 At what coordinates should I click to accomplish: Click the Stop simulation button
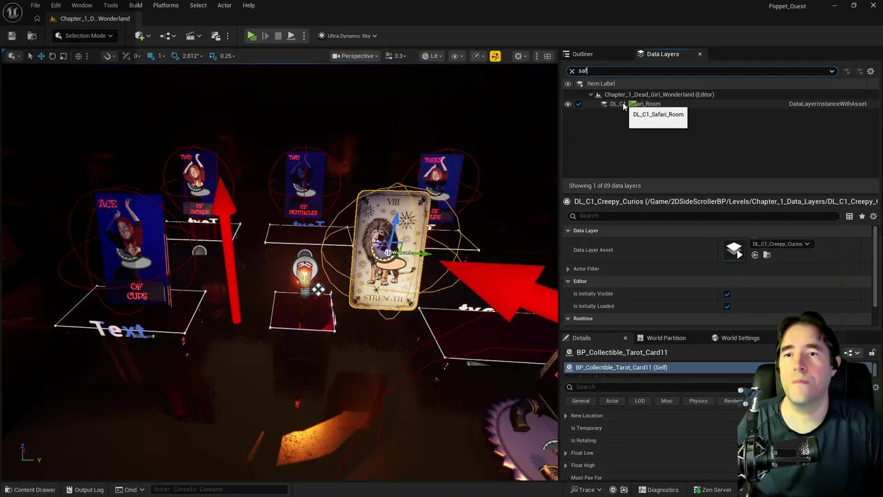pos(278,36)
